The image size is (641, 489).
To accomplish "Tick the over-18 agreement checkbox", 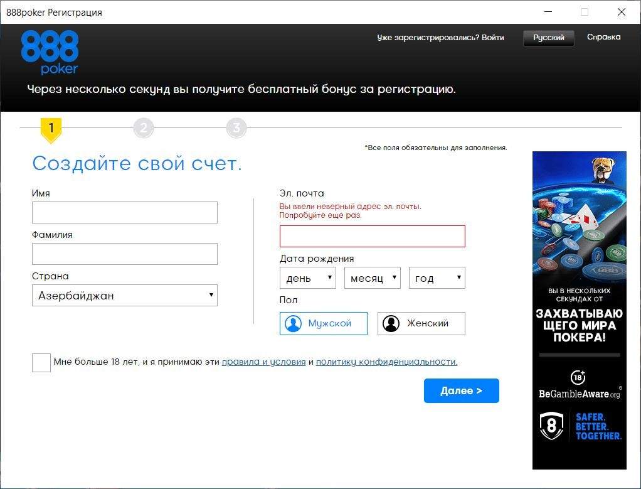I will (x=41, y=363).
